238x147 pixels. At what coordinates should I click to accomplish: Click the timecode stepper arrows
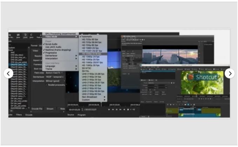tap(82, 110)
